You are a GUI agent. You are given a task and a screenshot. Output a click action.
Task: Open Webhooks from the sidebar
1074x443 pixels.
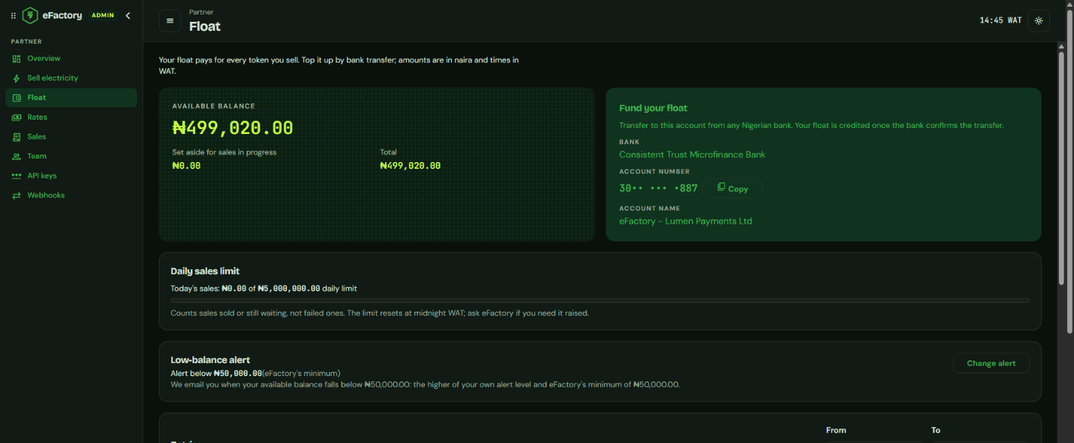[x=71, y=196]
